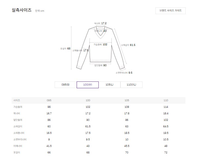Click the 100 column header
The image size is (199, 158).
[88, 100]
